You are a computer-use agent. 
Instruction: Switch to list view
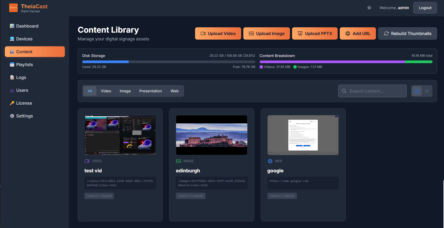click(x=427, y=91)
